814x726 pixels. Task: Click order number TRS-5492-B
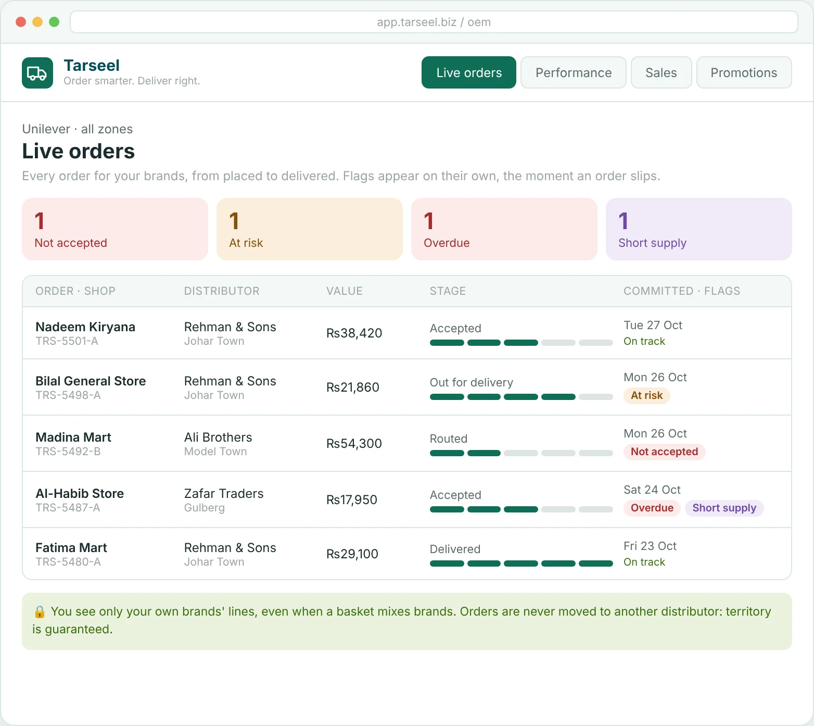pos(68,452)
